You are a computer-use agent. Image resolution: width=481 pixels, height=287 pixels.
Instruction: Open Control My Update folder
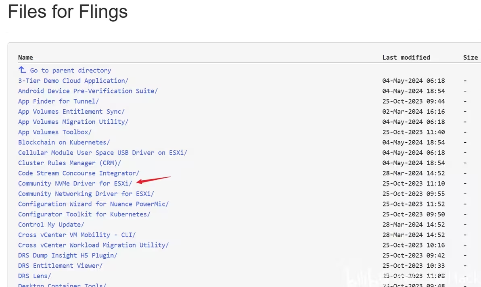pyautogui.click(x=51, y=225)
